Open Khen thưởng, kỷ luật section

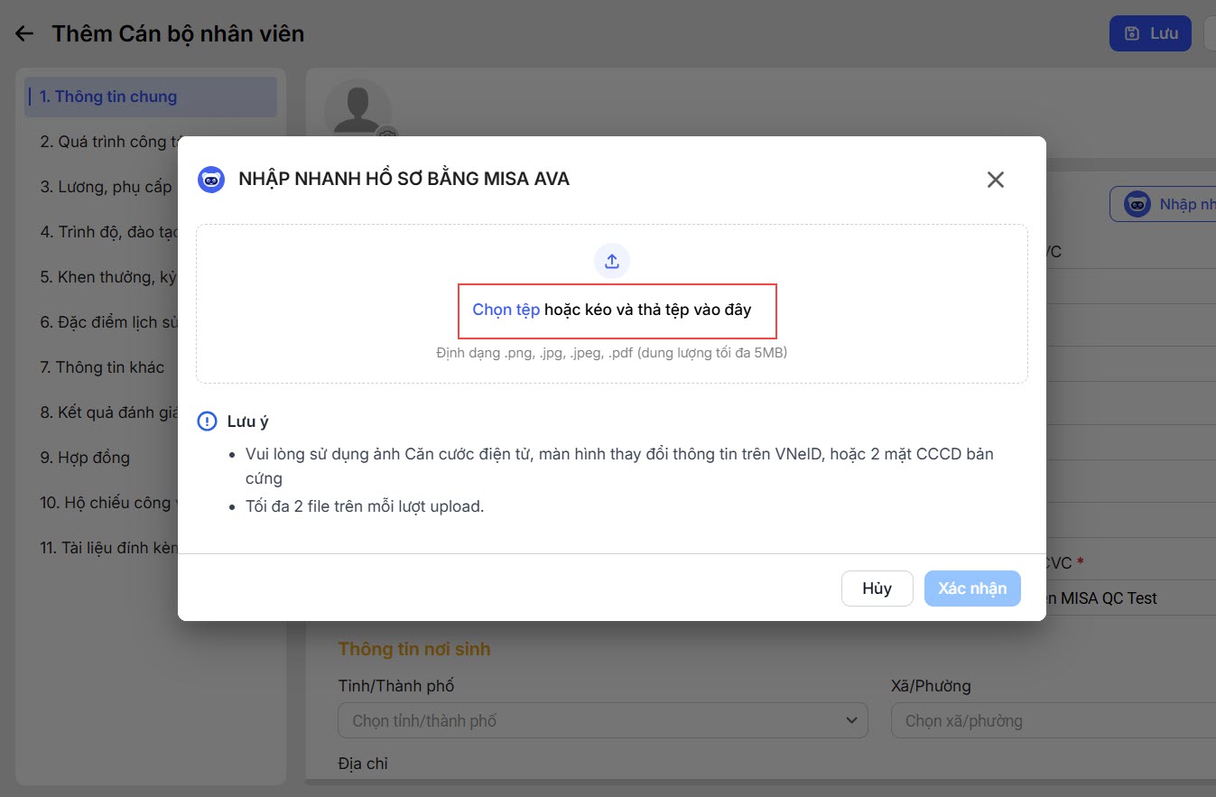coord(108,277)
